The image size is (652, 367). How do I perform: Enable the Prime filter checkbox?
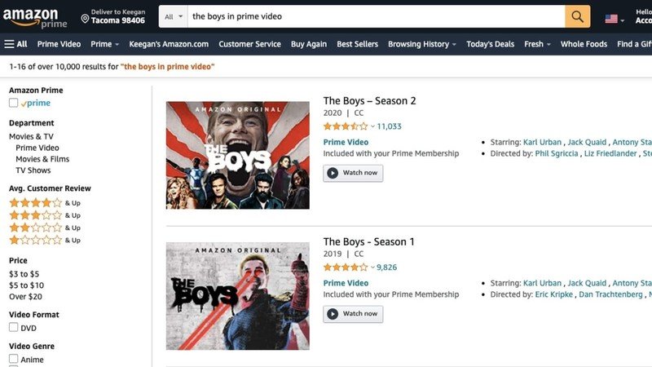14,104
